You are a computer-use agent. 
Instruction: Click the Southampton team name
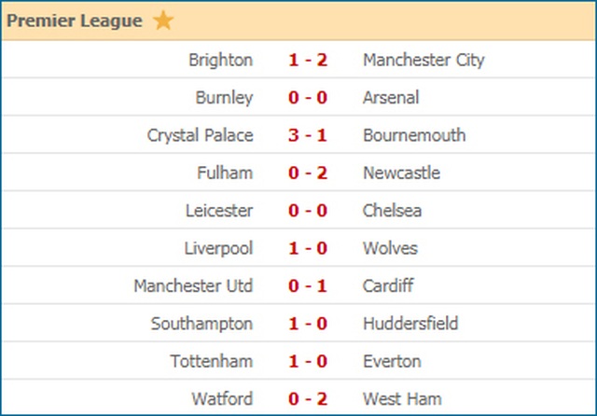point(201,324)
